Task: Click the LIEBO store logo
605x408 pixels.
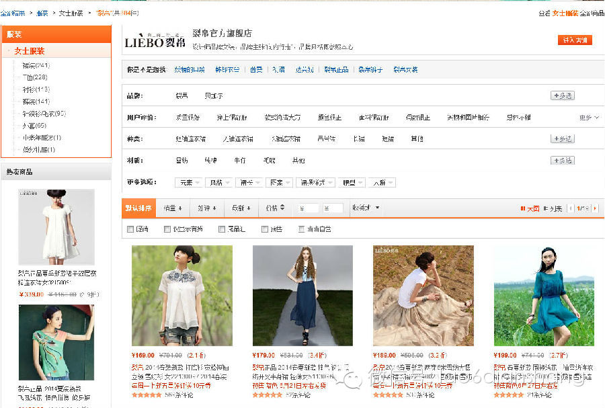Action: (155, 40)
